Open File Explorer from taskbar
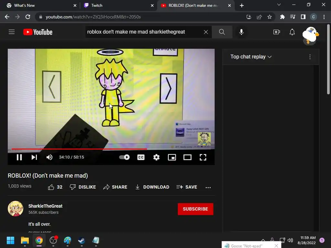Viewport: 331px width, 248px height. (25, 240)
